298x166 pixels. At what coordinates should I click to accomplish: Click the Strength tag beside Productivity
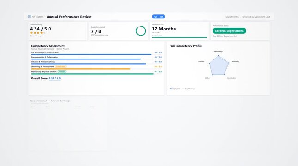(x=62, y=72)
